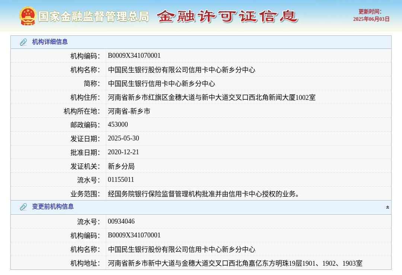Image resolution: width=402 pixels, height=275 pixels.
Task: Click the previous serial number 00934046
Action: tap(121, 221)
